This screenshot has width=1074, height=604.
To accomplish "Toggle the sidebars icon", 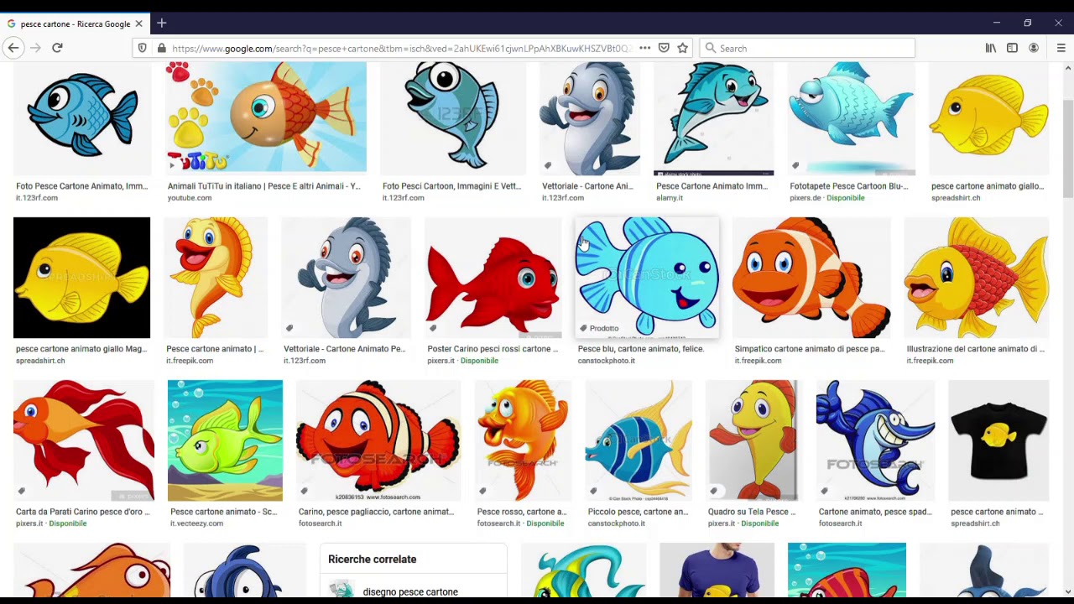I will tap(1012, 48).
